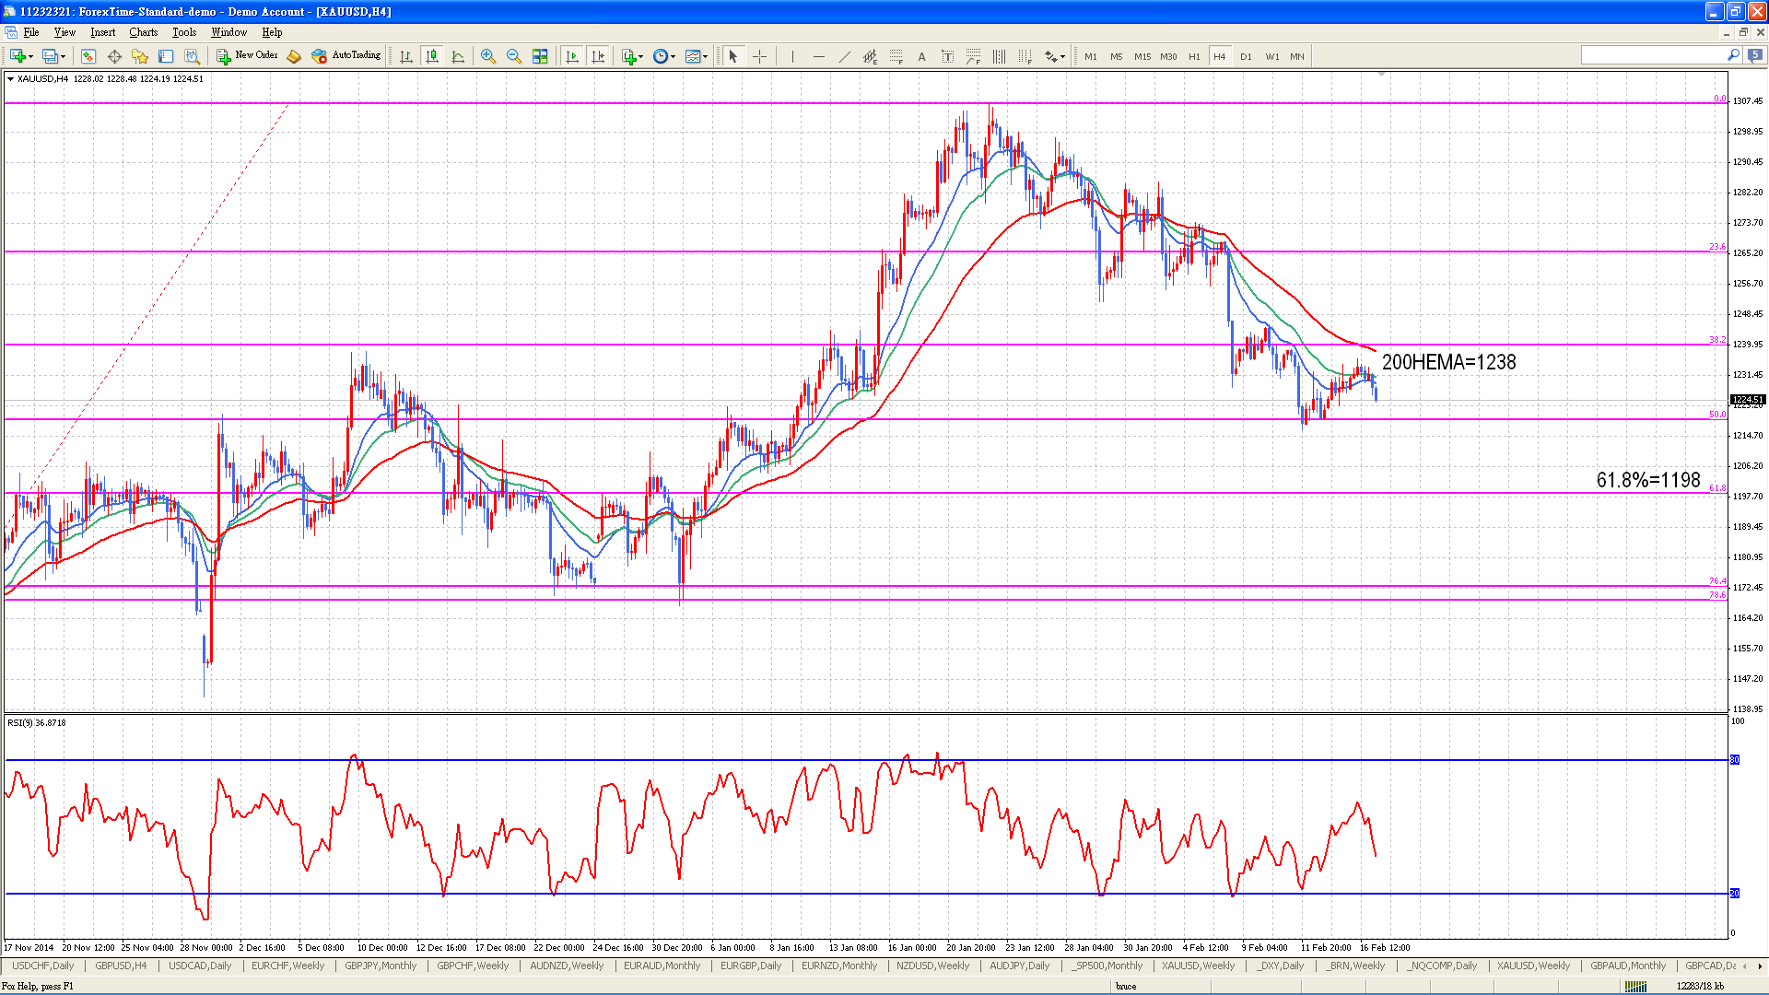This screenshot has width=1769, height=995.
Task: Open the MetaEditor book icon
Action: coord(294,56)
